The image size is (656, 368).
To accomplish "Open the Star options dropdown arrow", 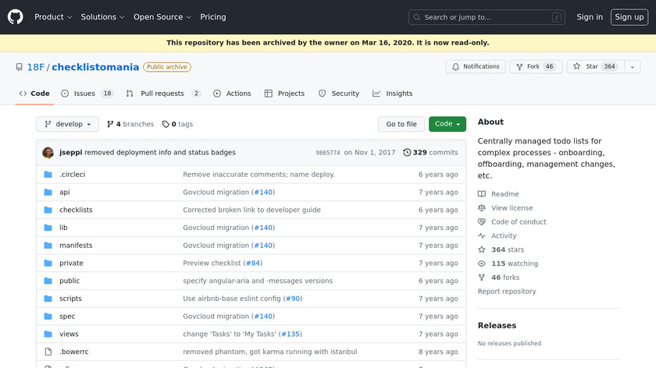I will (x=629, y=67).
